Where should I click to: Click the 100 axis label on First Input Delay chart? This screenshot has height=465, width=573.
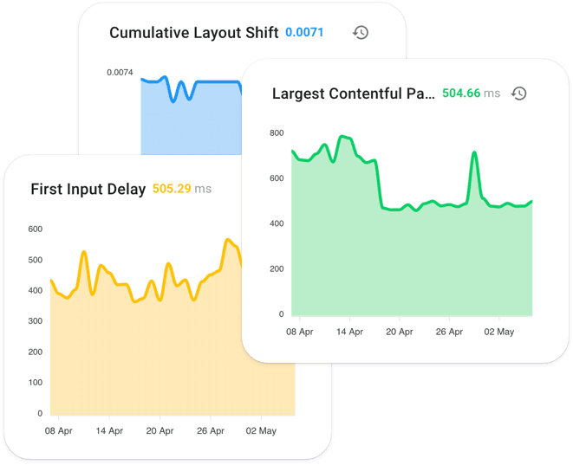coord(35,382)
